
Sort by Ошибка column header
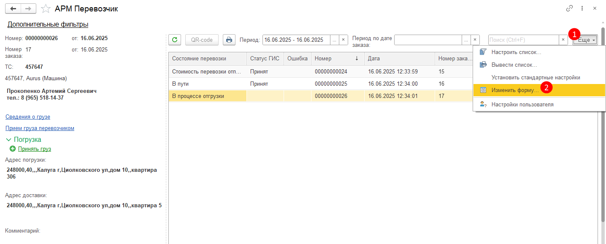click(x=298, y=59)
